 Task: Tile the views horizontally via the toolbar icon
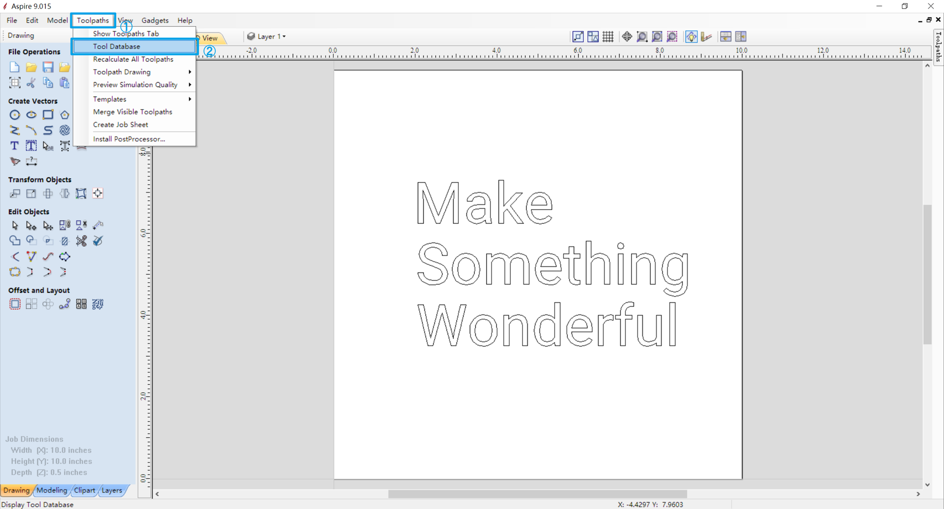[x=726, y=36]
